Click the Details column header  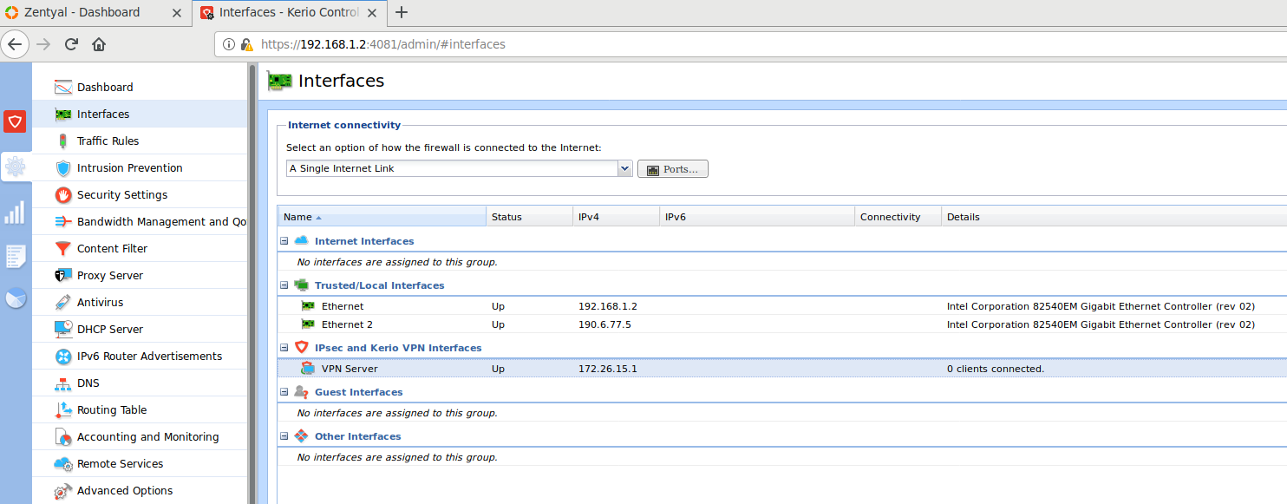[x=1114, y=217]
